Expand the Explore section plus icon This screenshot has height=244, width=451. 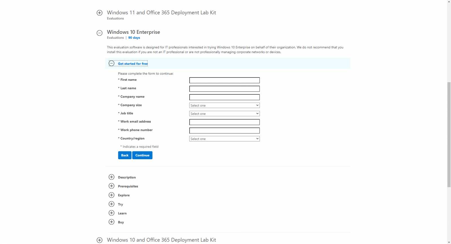click(112, 195)
